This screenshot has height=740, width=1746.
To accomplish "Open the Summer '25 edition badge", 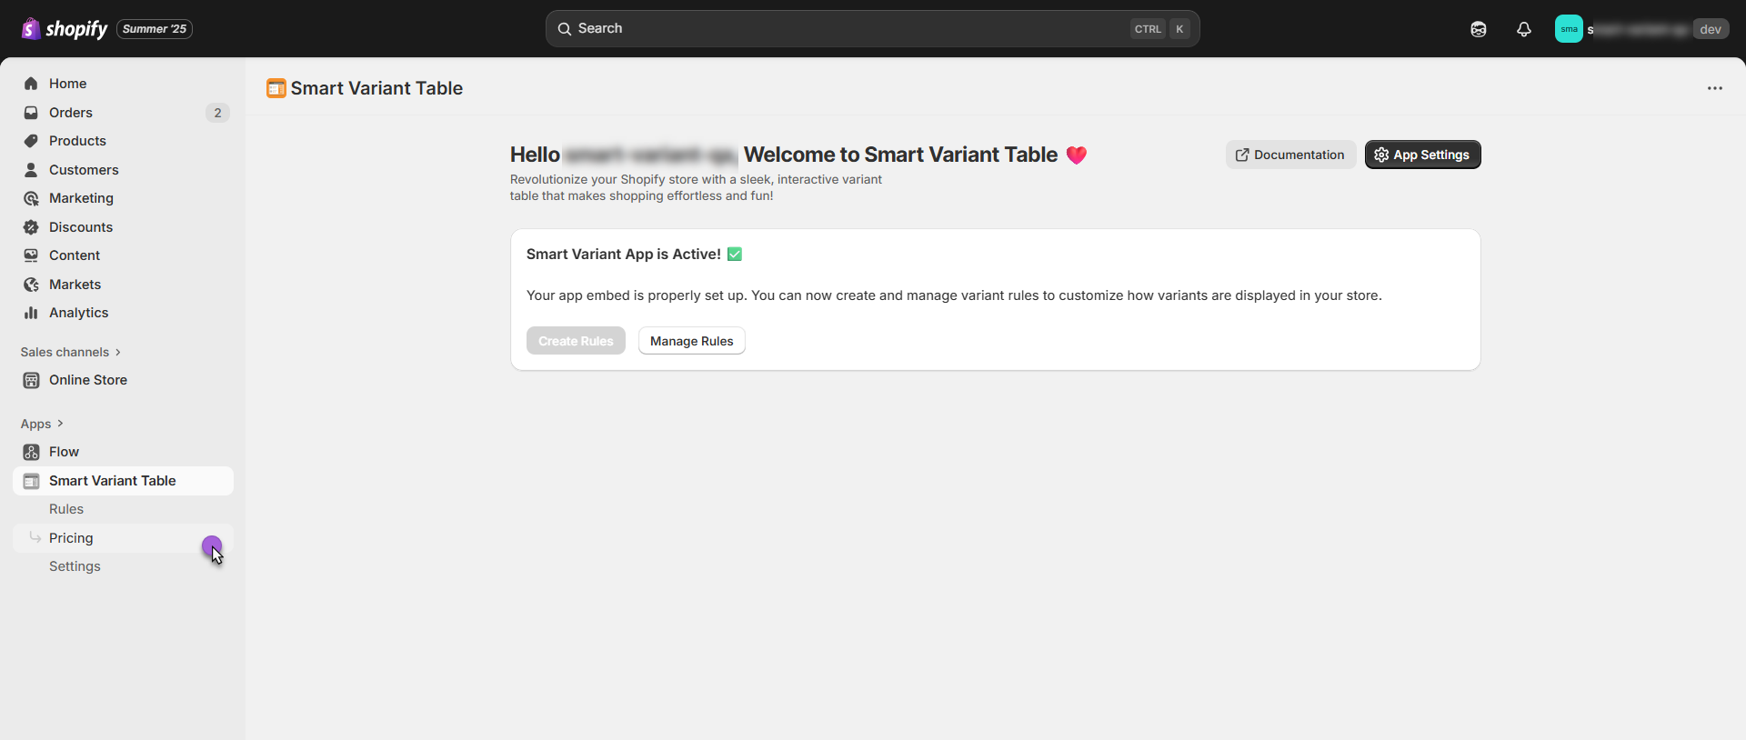I will point(155,29).
